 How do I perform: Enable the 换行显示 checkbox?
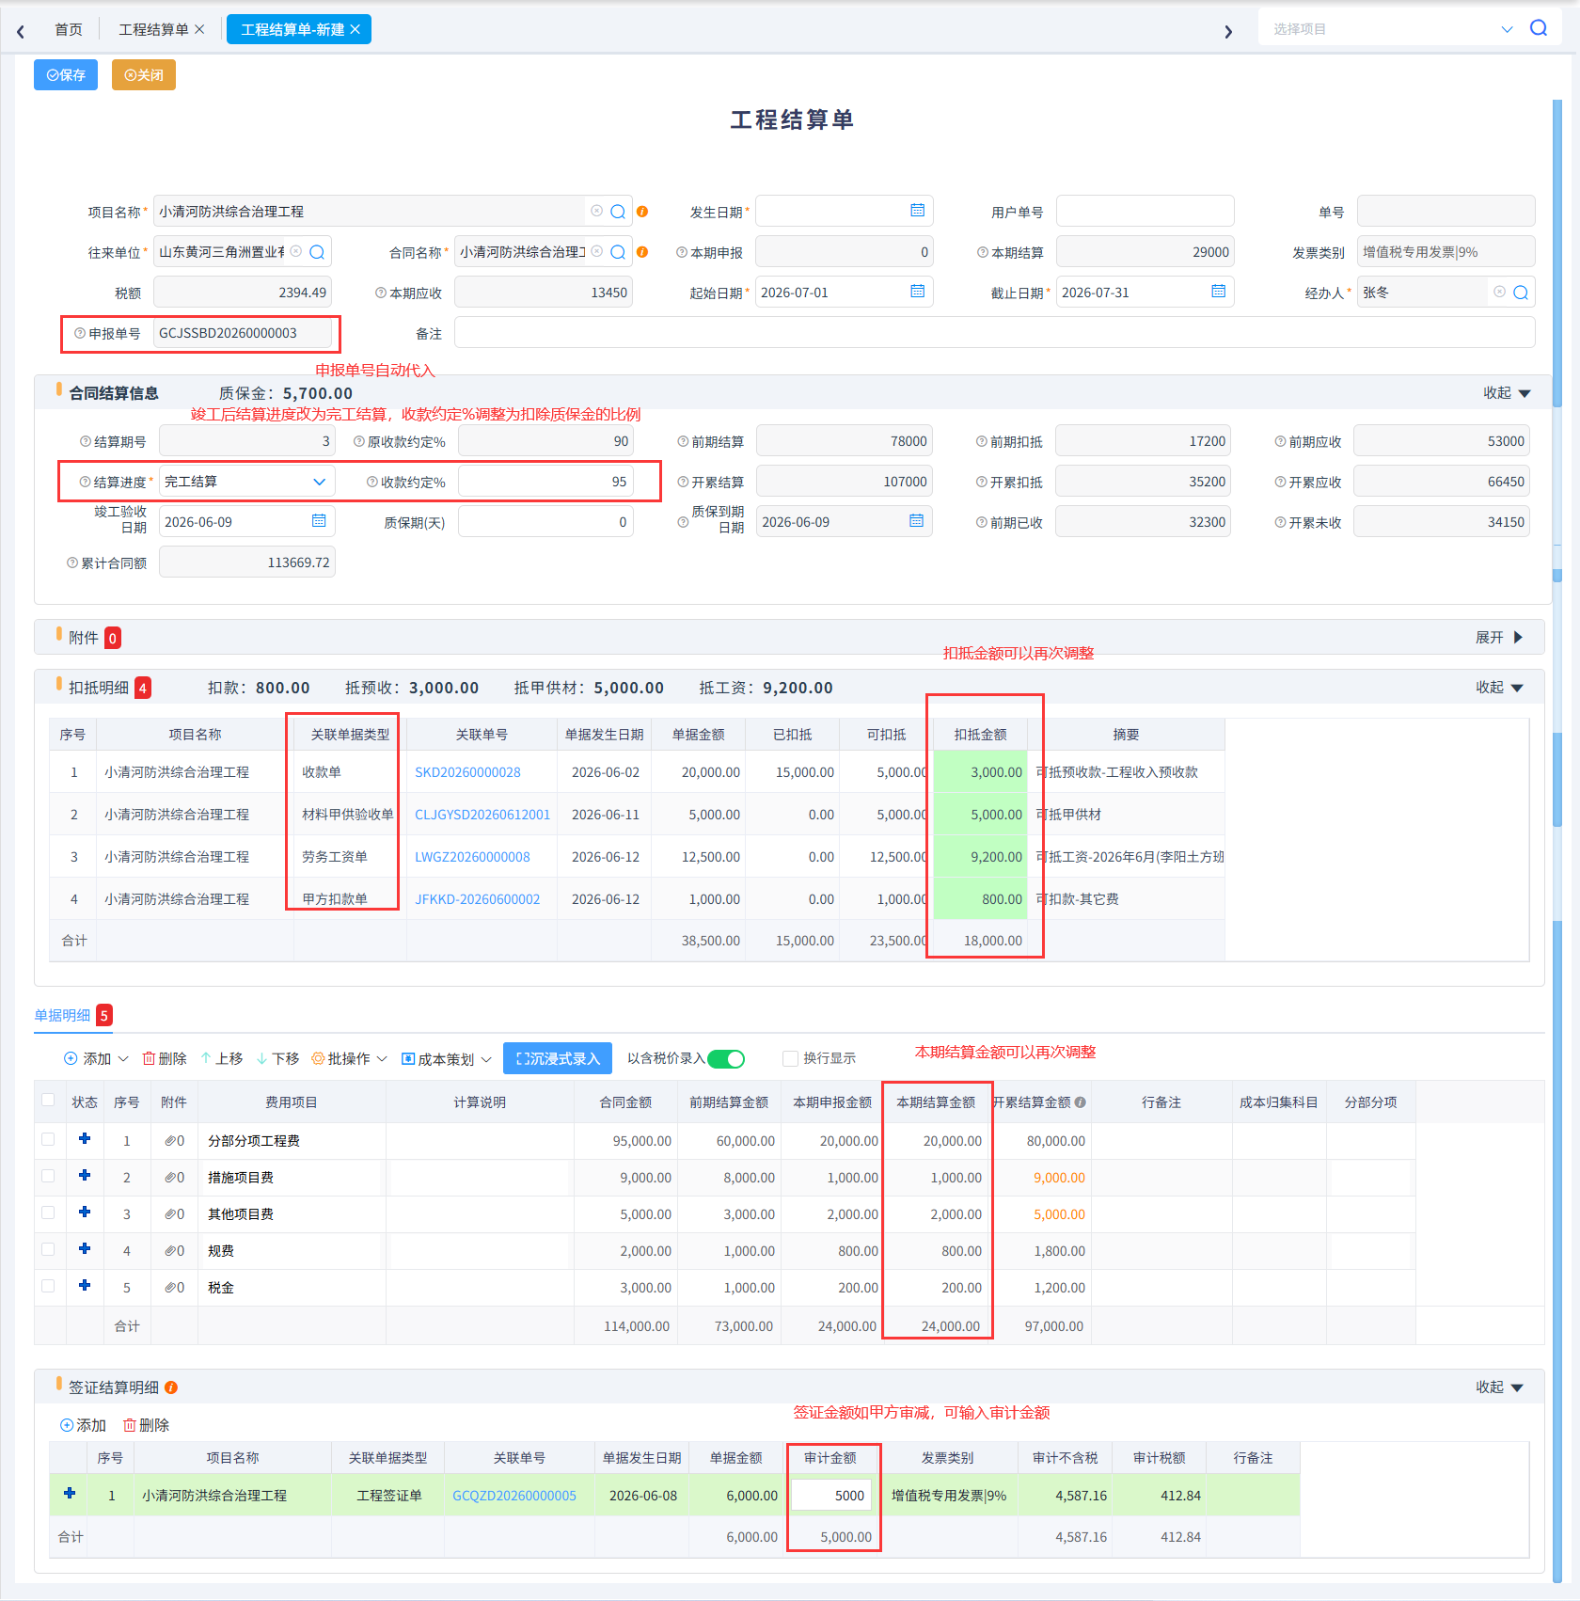(791, 1059)
